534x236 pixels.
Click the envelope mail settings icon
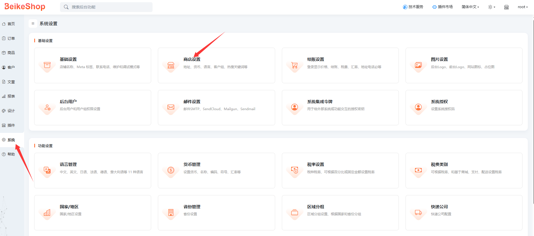(171, 107)
